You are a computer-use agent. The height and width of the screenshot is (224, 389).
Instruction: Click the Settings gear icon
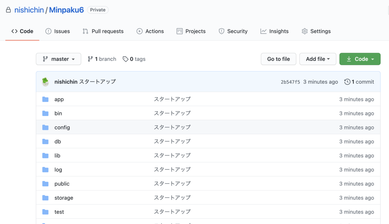click(x=305, y=31)
